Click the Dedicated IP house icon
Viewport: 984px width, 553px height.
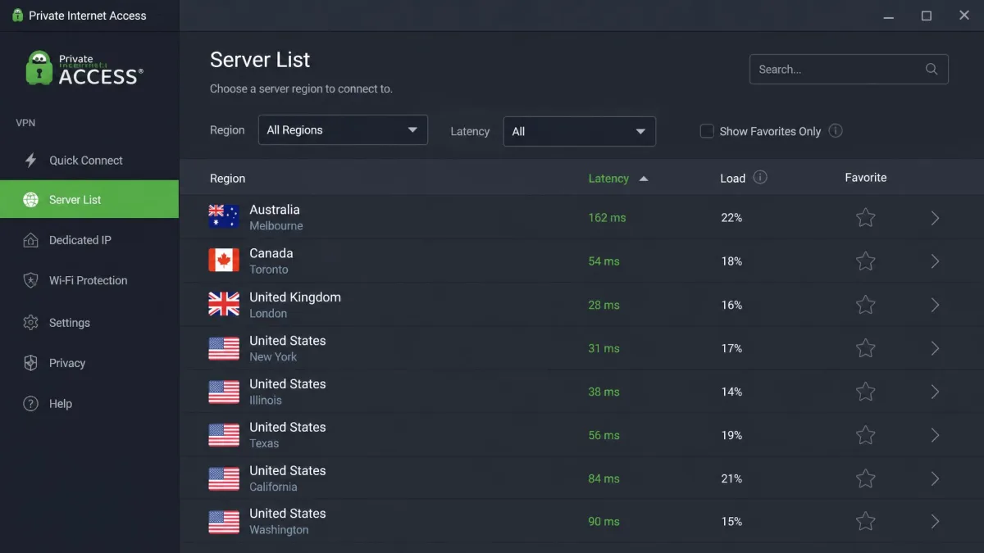point(31,240)
